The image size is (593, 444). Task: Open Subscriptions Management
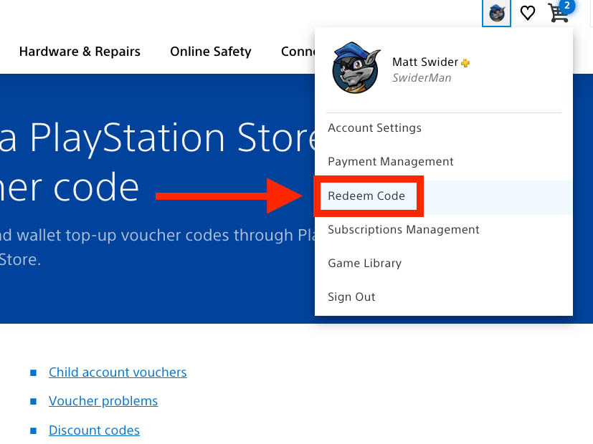click(x=403, y=229)
